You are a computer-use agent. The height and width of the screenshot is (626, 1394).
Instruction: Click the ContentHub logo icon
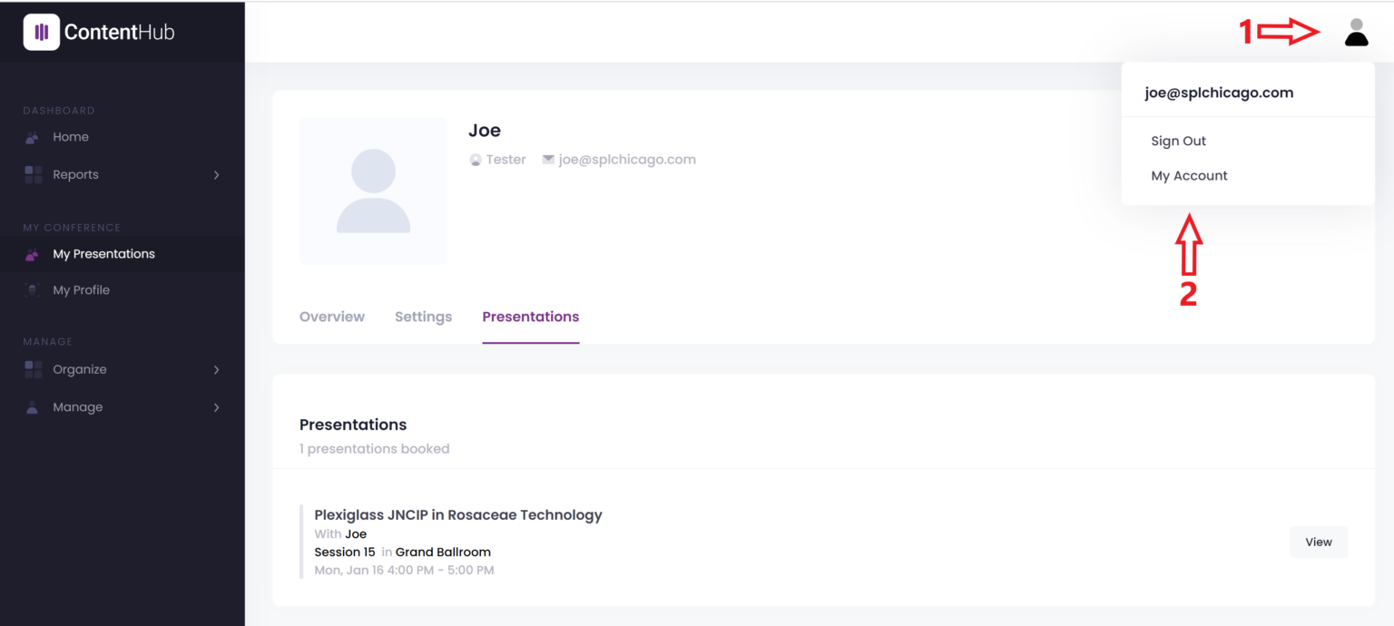click(x=41, y=33)
